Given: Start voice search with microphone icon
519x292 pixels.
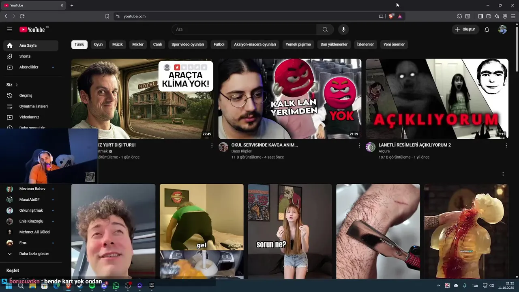Looking at the screenshot, I should coord(343,29).
